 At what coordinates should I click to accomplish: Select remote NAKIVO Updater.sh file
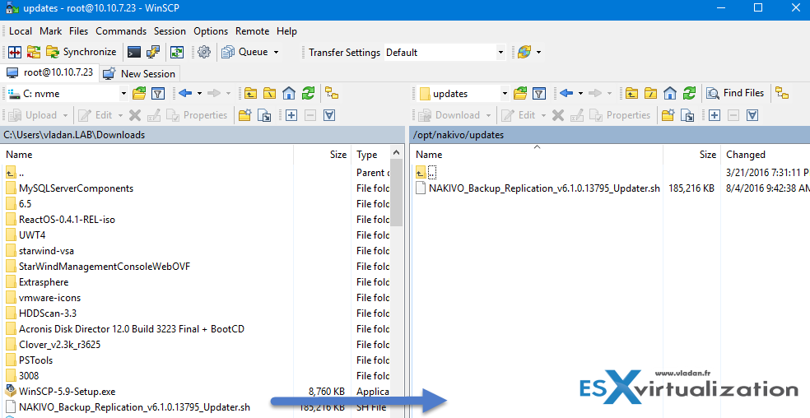[544, 188]
